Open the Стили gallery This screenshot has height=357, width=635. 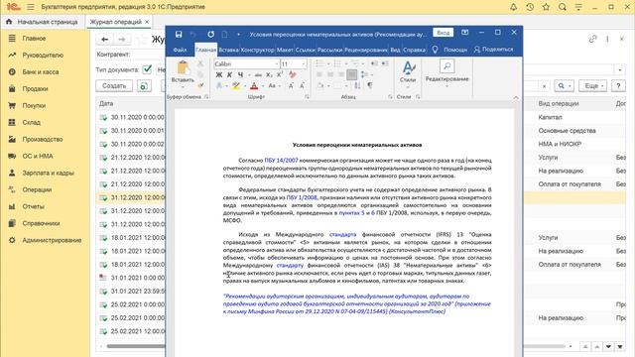408,73
